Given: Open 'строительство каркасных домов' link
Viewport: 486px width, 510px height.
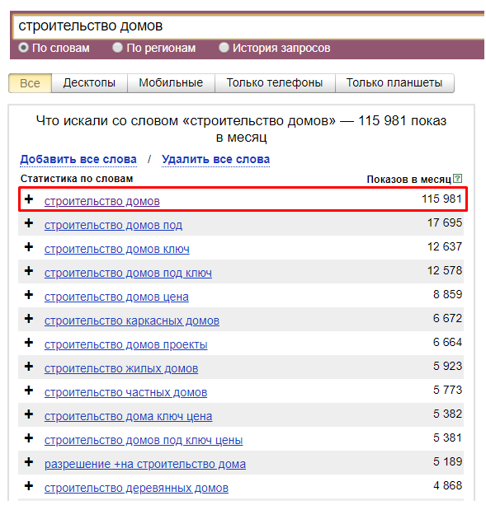Looking at the screenshot, I should pyautogui.click(x=132, y=321).
